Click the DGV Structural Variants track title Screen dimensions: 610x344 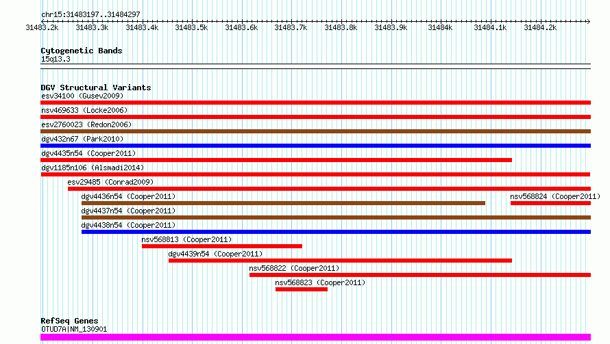click(96, 88)
